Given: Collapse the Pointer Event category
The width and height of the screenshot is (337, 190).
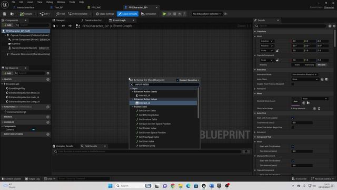Looking at the screenshot, I should pos(133,107).
